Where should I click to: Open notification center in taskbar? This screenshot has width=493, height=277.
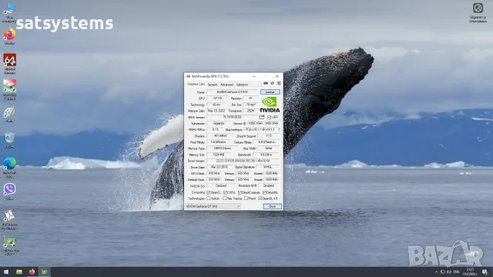point(485,272)
